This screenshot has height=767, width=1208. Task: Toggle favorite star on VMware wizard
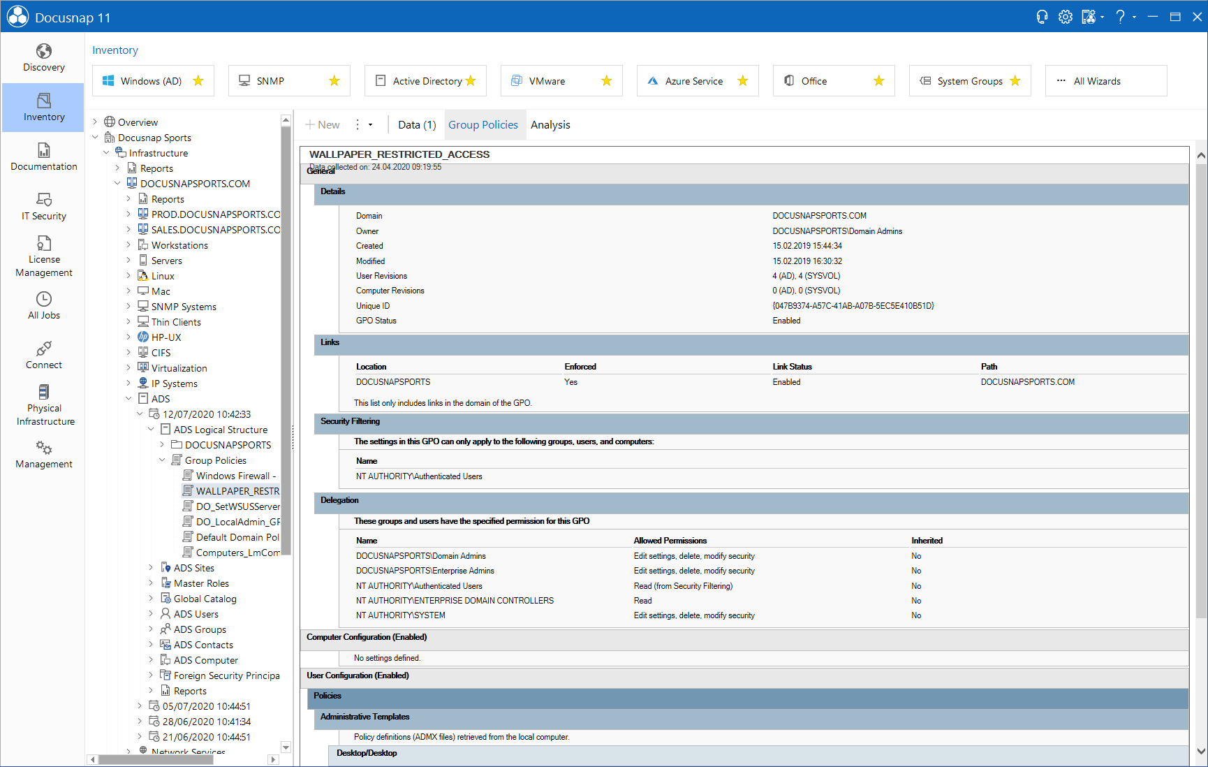pos(607,81)
